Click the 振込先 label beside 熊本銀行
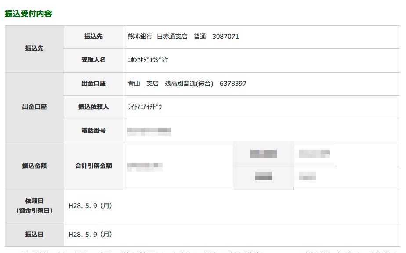Screen dimensions: 406x253 94,37
